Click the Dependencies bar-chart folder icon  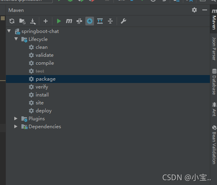click(24, 127)
